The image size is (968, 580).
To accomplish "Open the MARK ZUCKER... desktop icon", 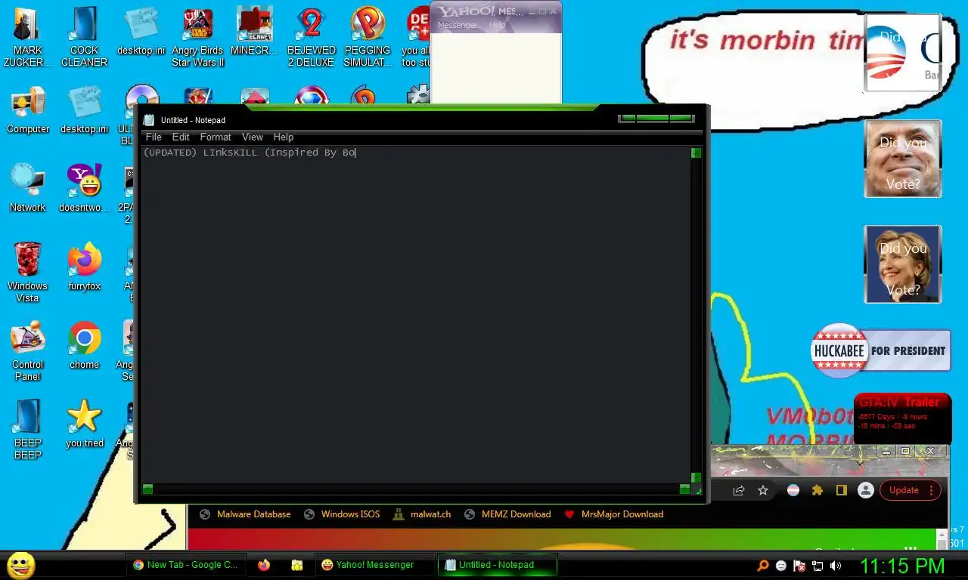I will (28, 38).
